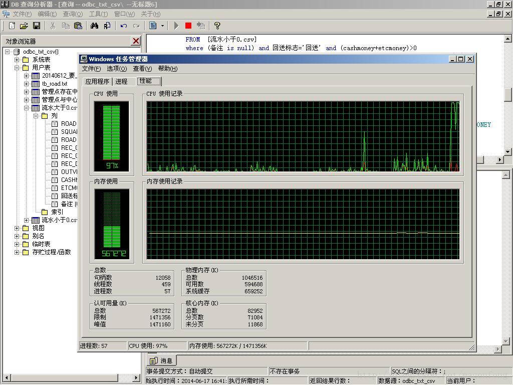Maximize the Windows Task Manager window
This screenshot has height=385, width=513.
point(461,59)
